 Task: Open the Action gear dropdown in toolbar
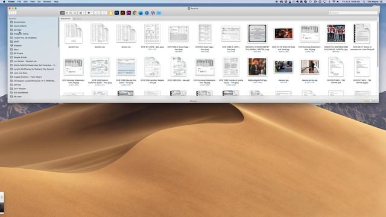[90, 13]
